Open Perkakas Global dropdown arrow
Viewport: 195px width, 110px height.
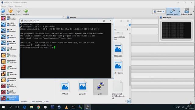[194, 12]
